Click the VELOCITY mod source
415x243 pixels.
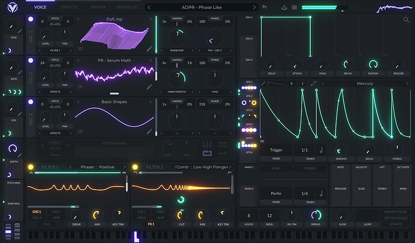point(361,175)
